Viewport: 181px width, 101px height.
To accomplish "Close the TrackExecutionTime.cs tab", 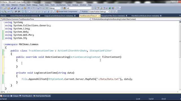I will 99,16.
